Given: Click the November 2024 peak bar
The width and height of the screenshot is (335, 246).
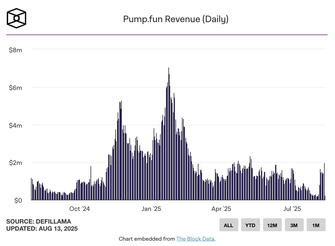Looking at the screenshot, I should [x=121, y=150].
